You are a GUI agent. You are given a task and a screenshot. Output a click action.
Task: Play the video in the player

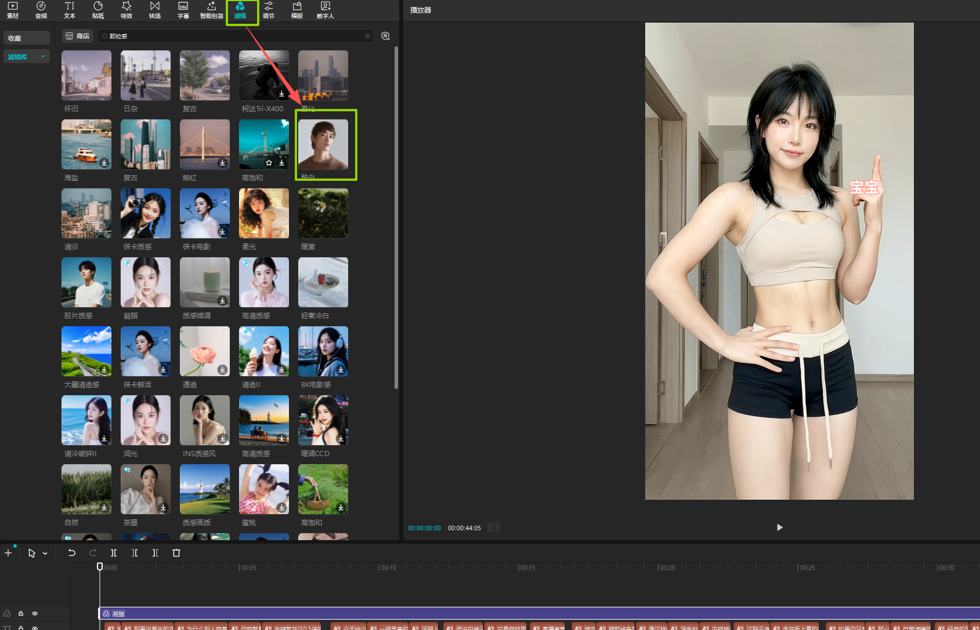[x=779, y=527]
